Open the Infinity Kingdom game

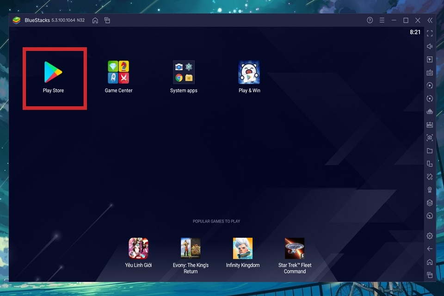coord(243,248)
